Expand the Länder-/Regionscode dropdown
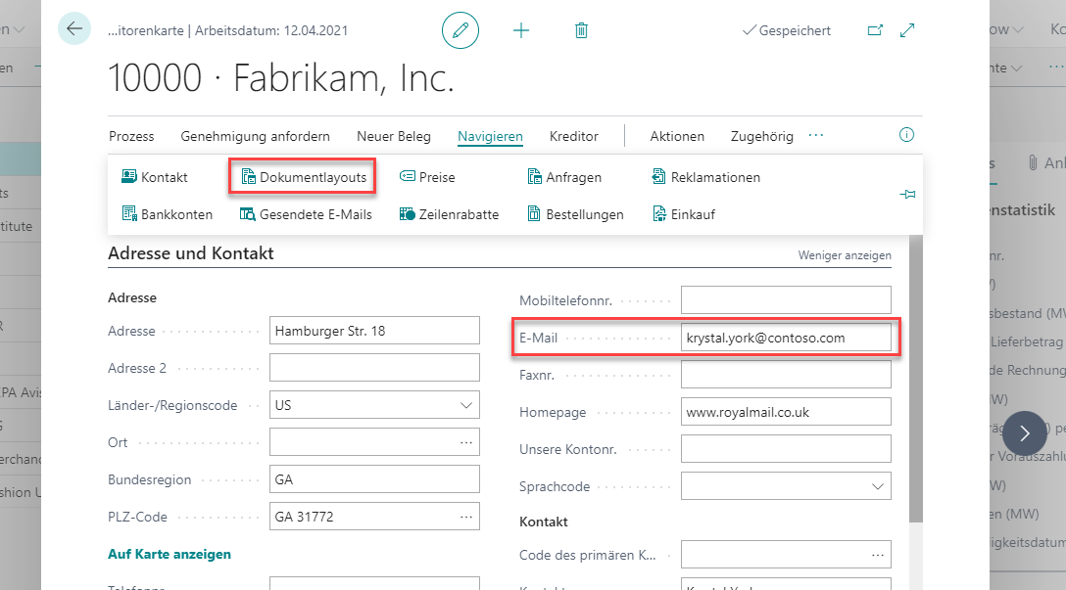Image resolution: width=1066 pixels, height=590 pixels. (464, 405)
